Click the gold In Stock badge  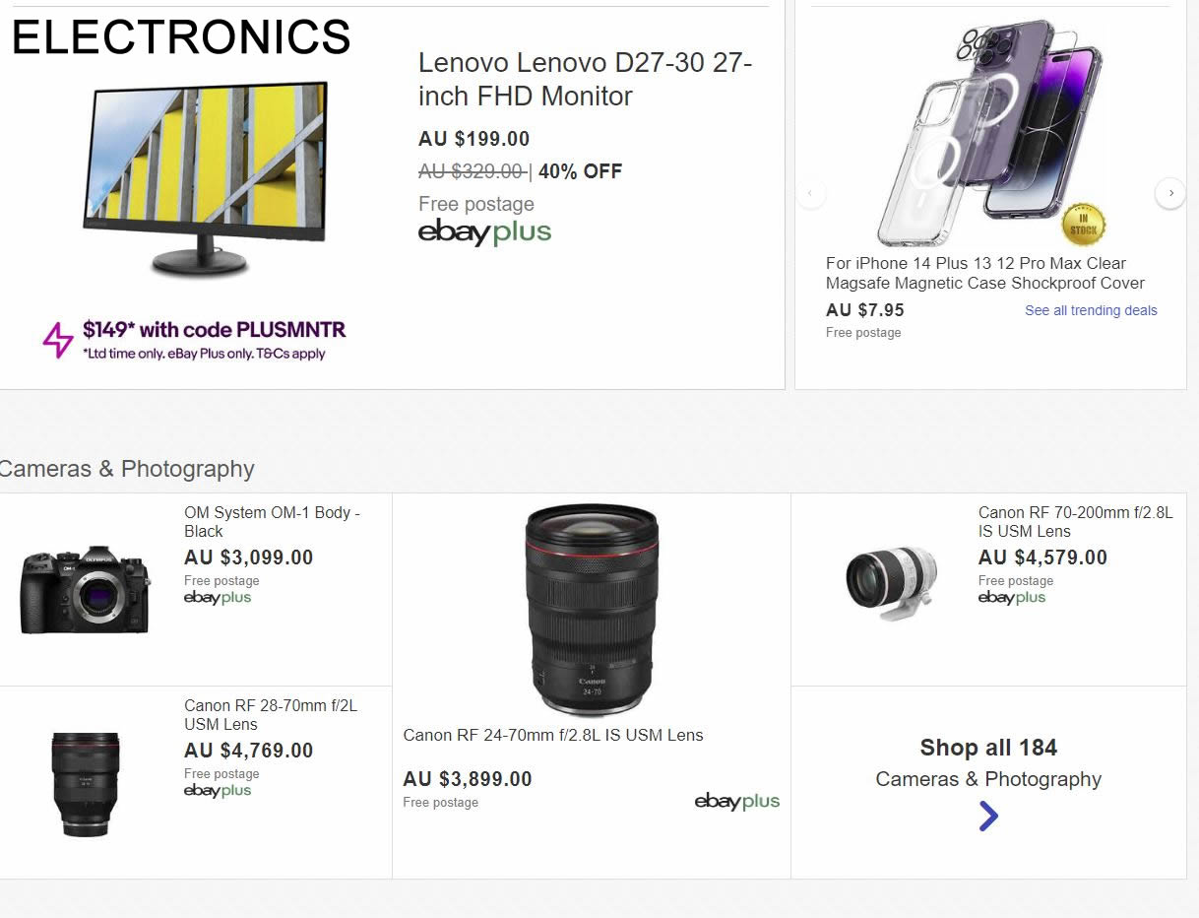pyautogui.click(x=1083, y=225)
